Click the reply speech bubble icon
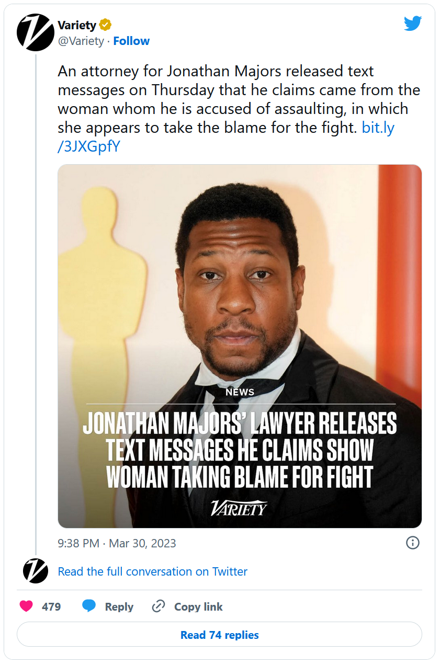Viewport: 440px width, 665px height. click(89, 606)
